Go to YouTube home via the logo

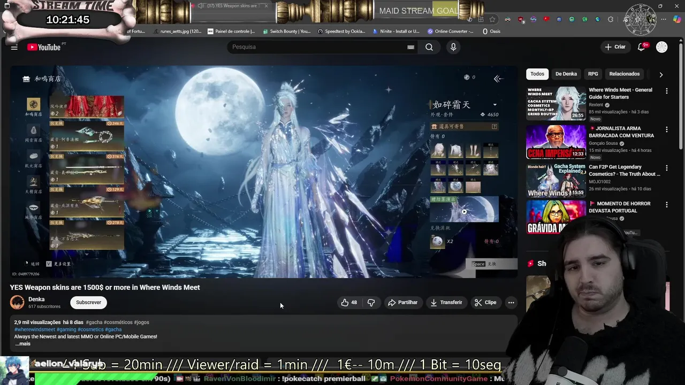(44, 47)
